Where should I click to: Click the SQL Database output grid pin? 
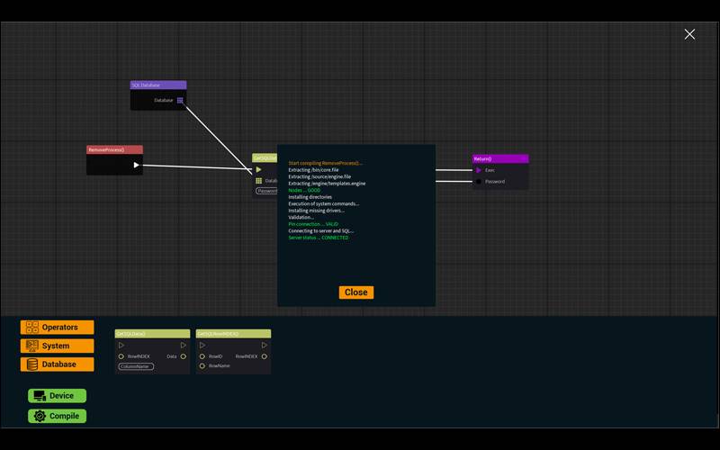pyautogui.click(x=180, y=101)
